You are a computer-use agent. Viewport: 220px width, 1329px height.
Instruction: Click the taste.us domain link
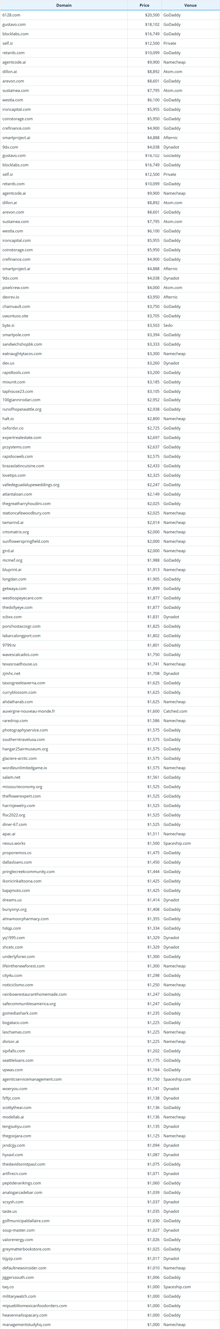pos(9,1211)
